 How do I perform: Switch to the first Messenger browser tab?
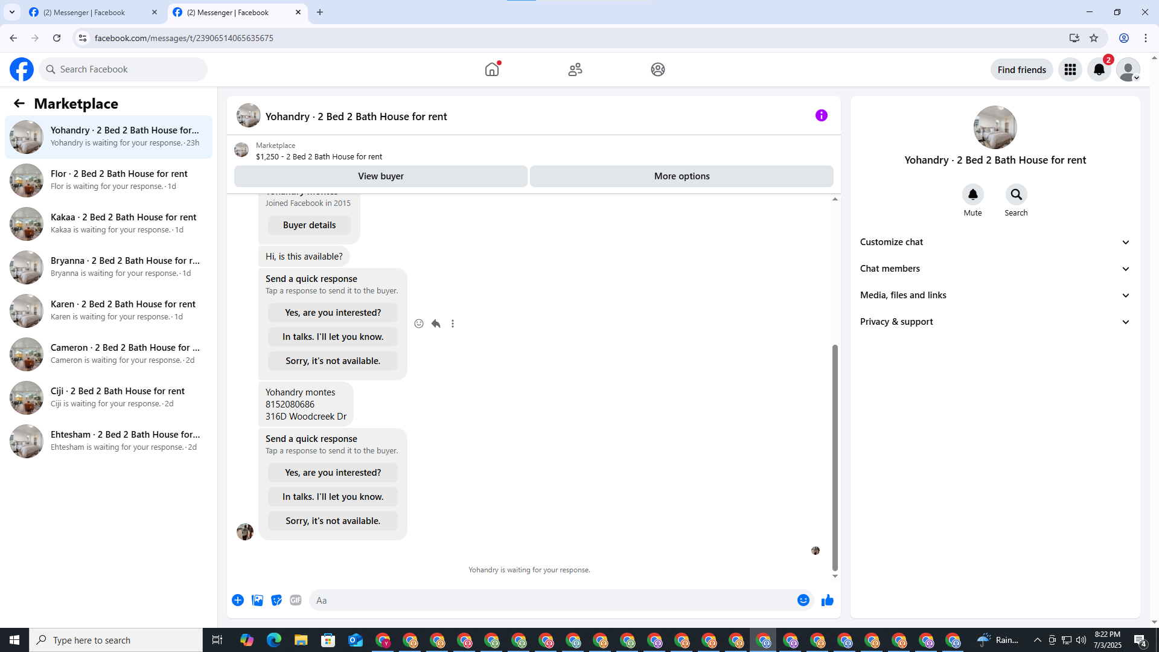(85, 12)
